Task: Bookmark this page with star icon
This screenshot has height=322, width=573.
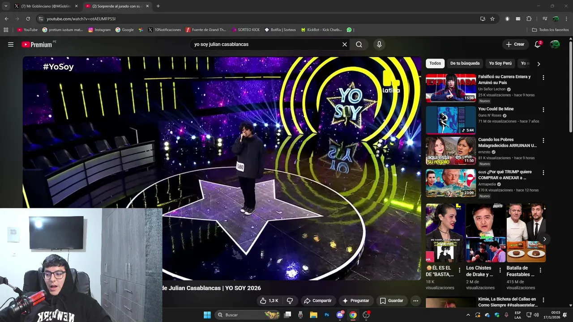Action: (492, 19)
